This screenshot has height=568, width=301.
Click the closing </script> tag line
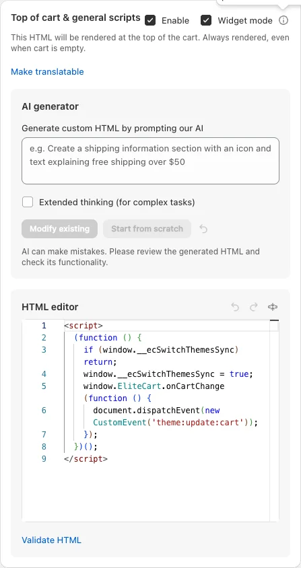pyautogui.click(x=86, y=458)
